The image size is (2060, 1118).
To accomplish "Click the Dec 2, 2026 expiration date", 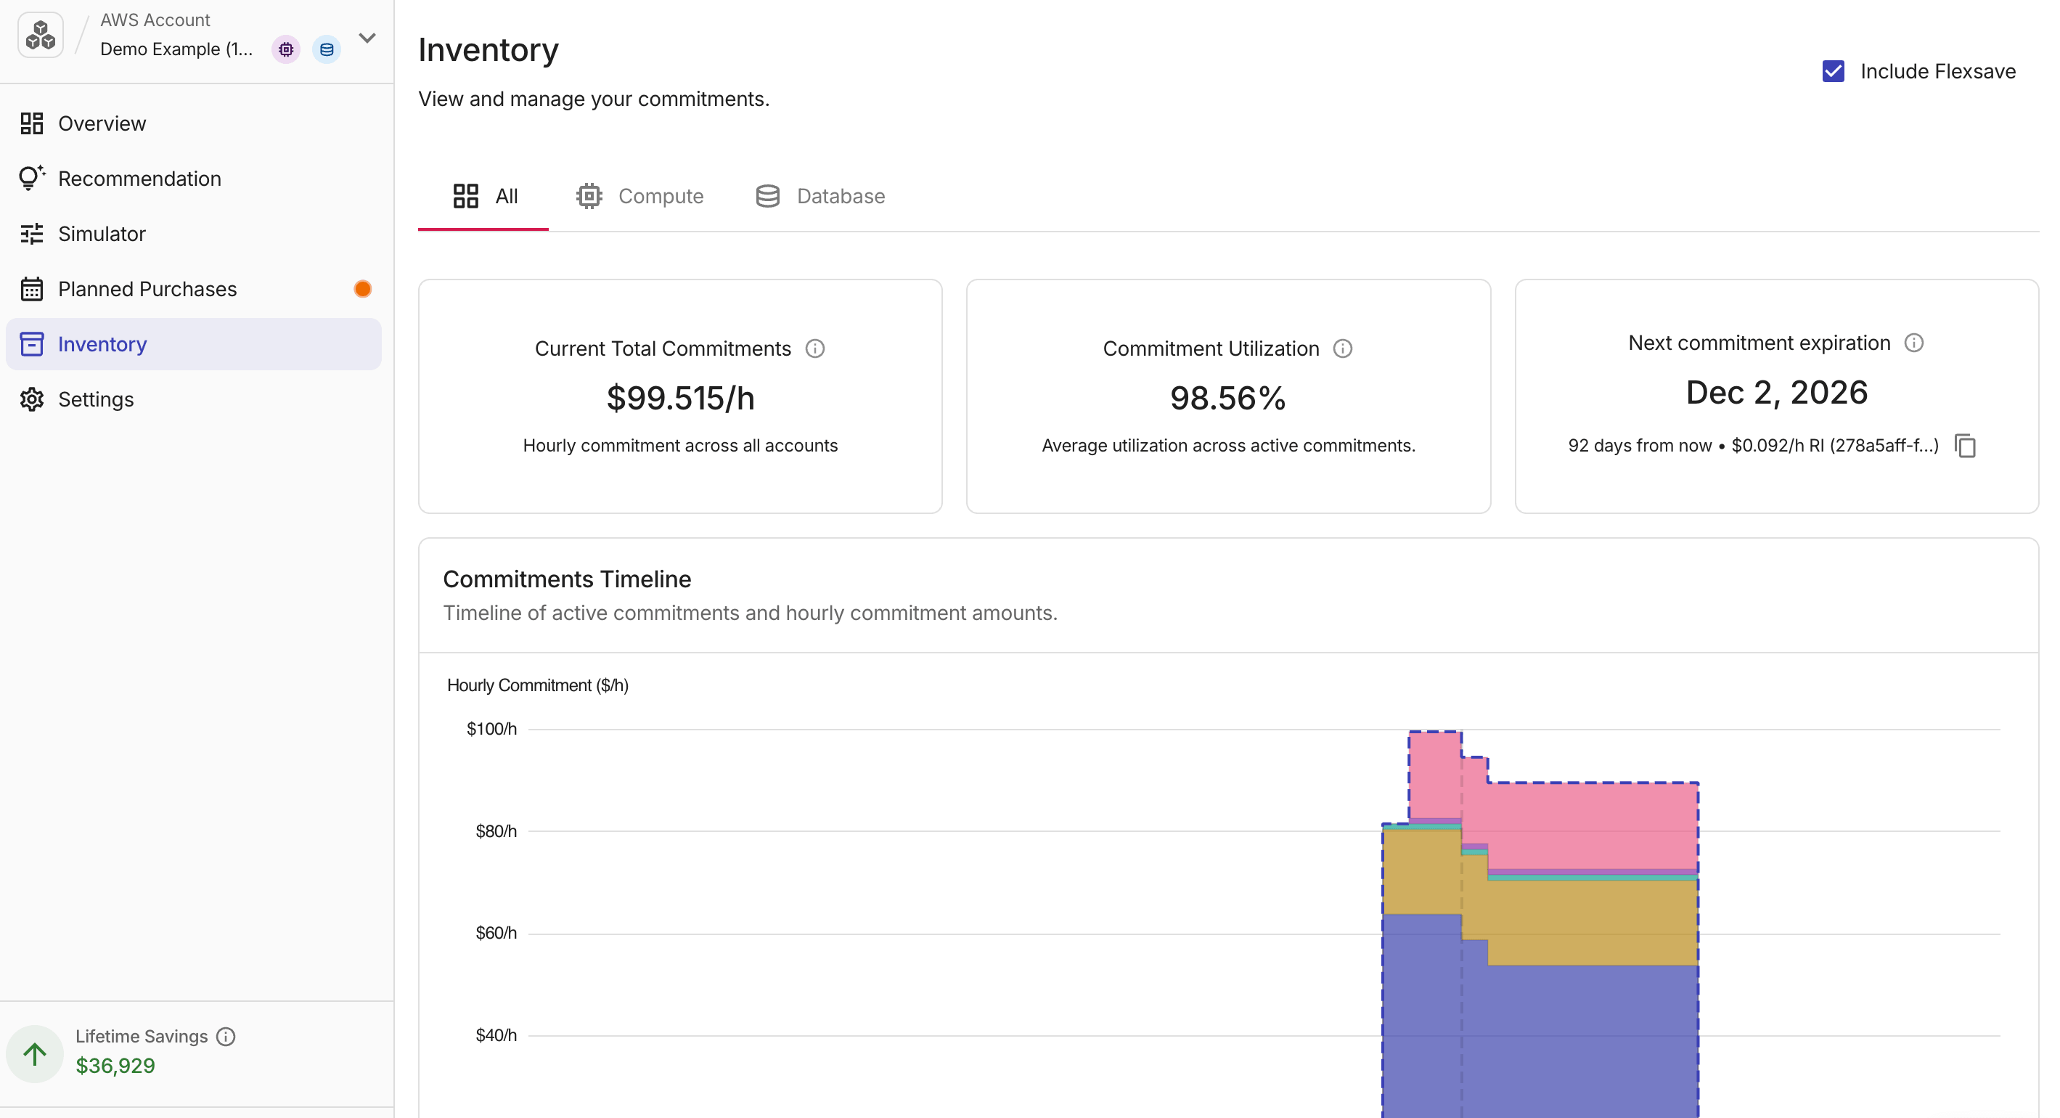I will point(1776,393).
